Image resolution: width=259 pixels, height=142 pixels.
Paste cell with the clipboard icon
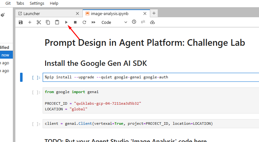coord(57,22)
